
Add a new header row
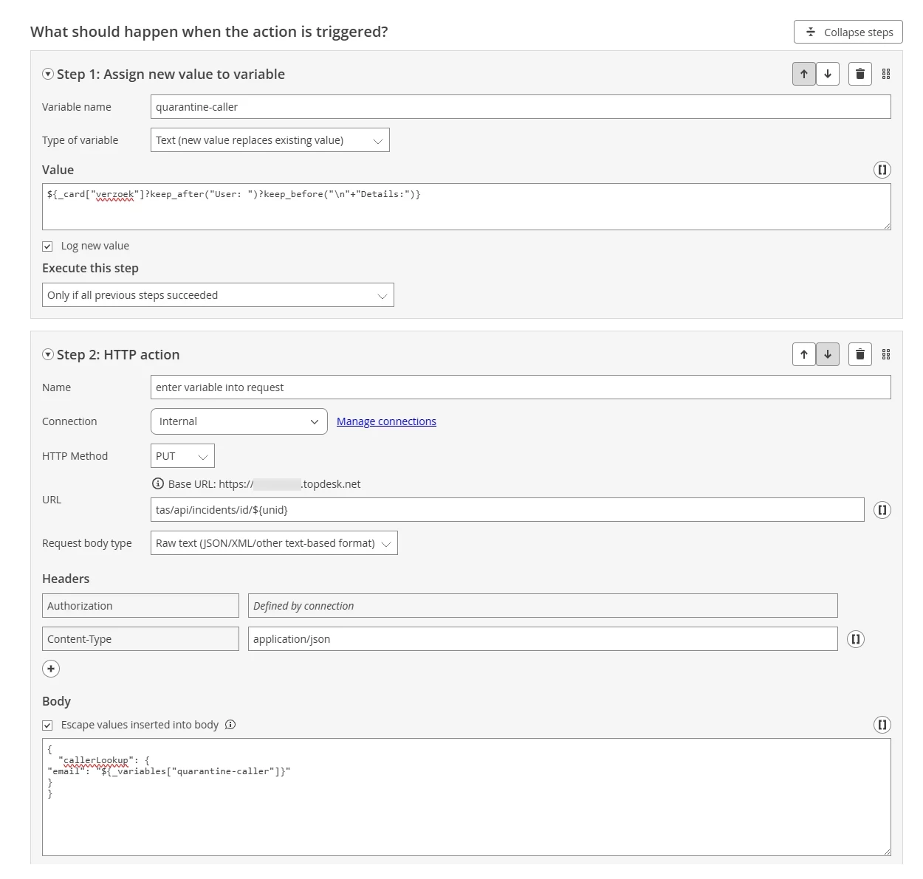(x=51, y=669)
